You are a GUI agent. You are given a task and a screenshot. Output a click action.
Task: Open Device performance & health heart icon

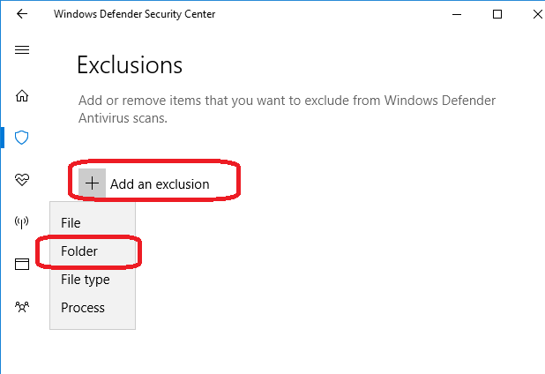22,180
